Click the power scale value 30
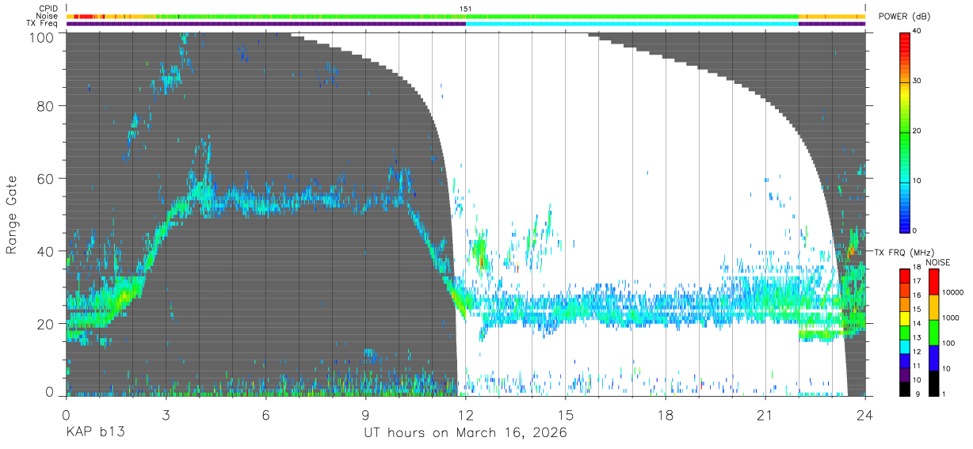This screenshot has height=449, width=973. 918,81
